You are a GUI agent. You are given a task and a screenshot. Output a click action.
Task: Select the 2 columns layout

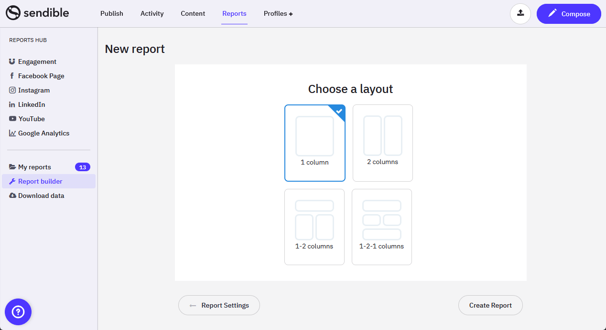coord(382,143)
